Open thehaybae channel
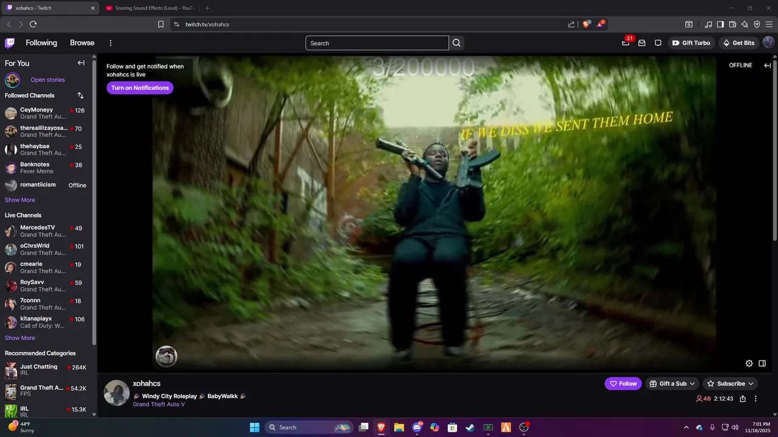The width and height of the screenshot is (778, 437). click(x=46, y=150)
